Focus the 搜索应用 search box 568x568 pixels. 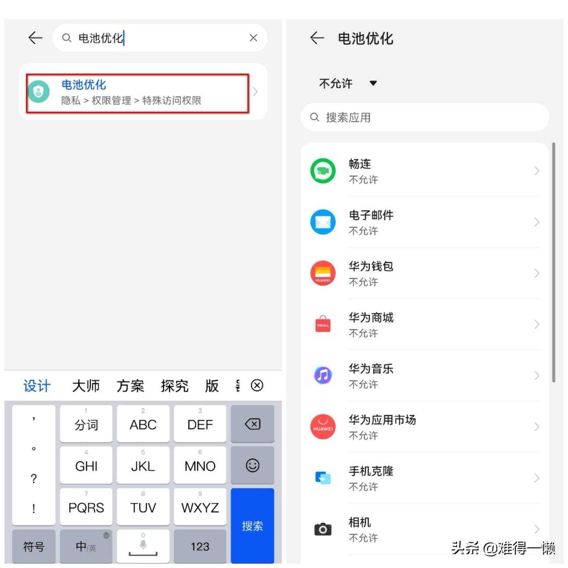point(425,117)
